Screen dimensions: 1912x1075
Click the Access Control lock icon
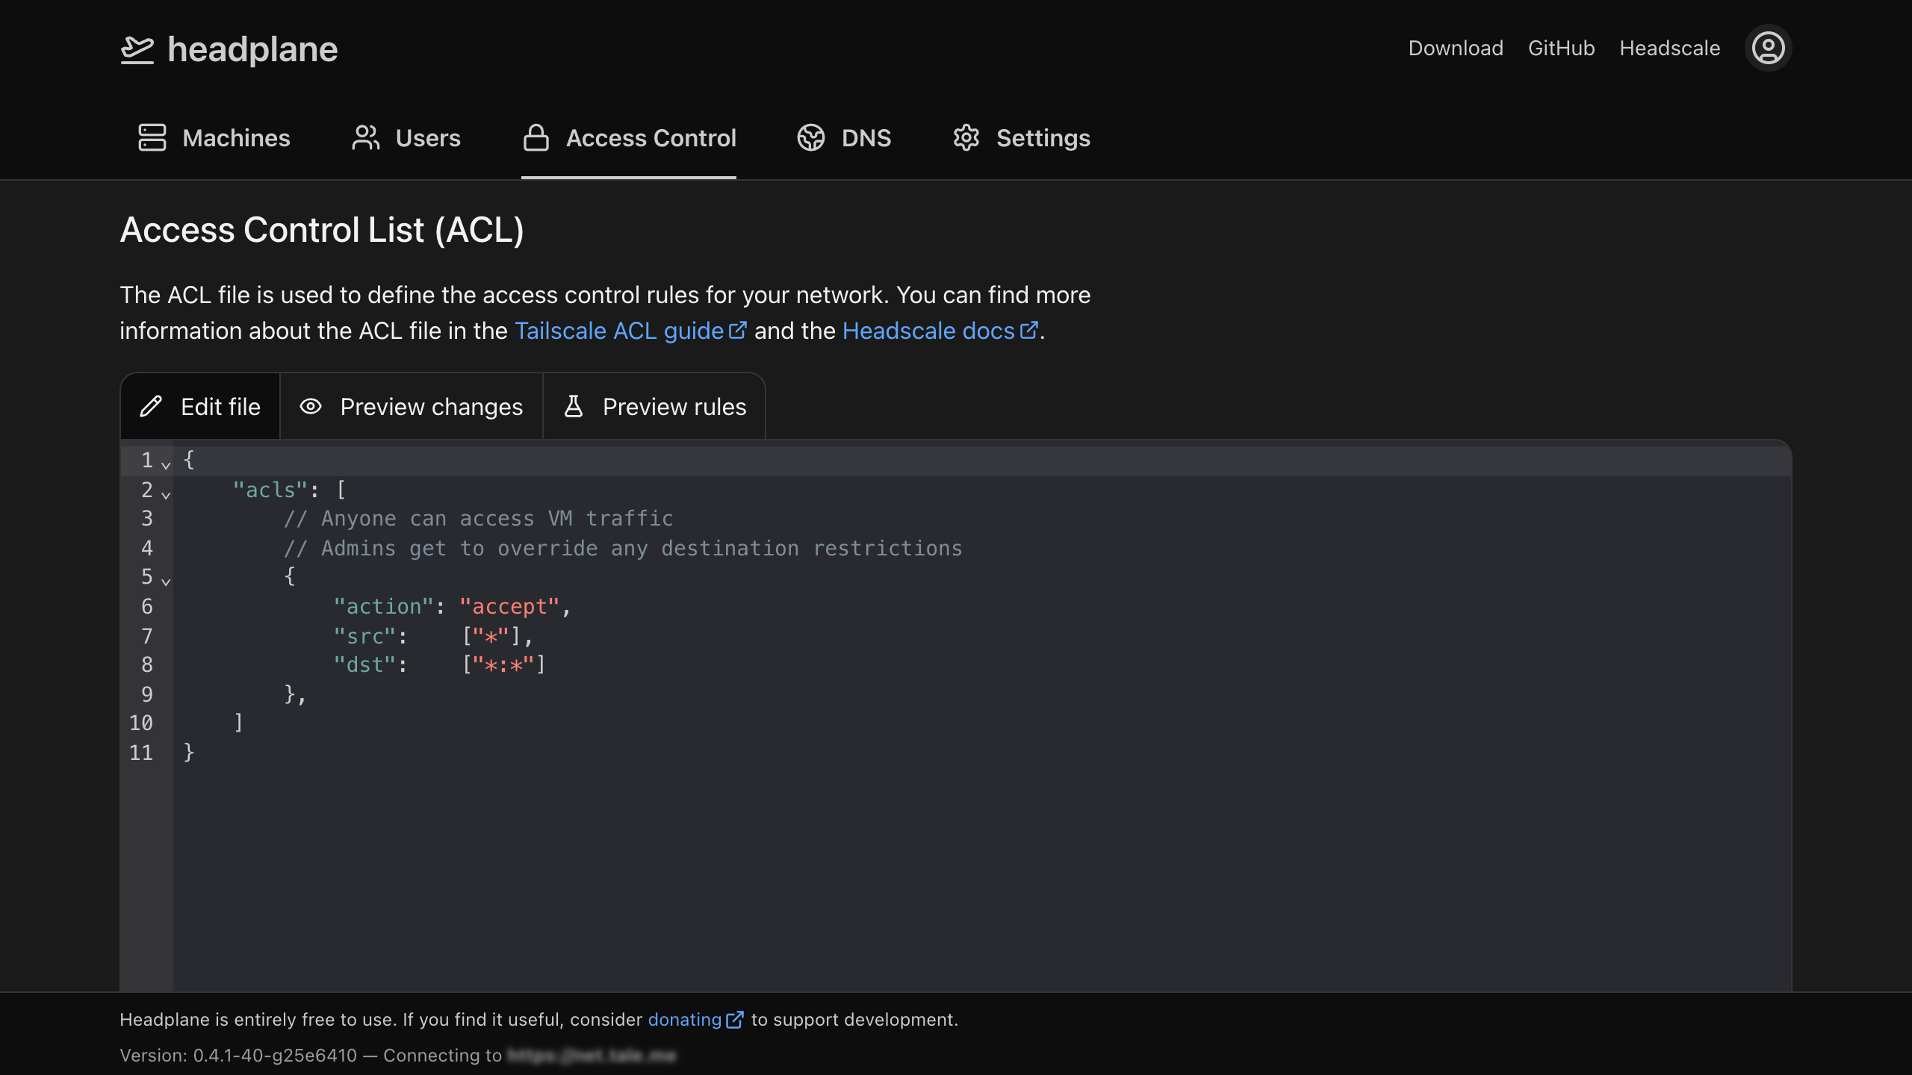coord(536,137)
